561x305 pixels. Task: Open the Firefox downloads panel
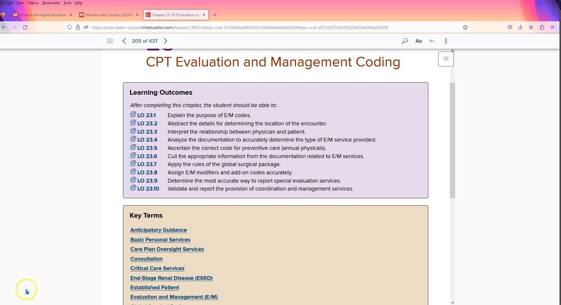520,27
